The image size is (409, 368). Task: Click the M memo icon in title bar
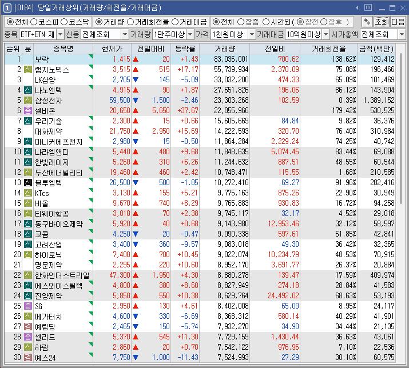pos(368,7)
